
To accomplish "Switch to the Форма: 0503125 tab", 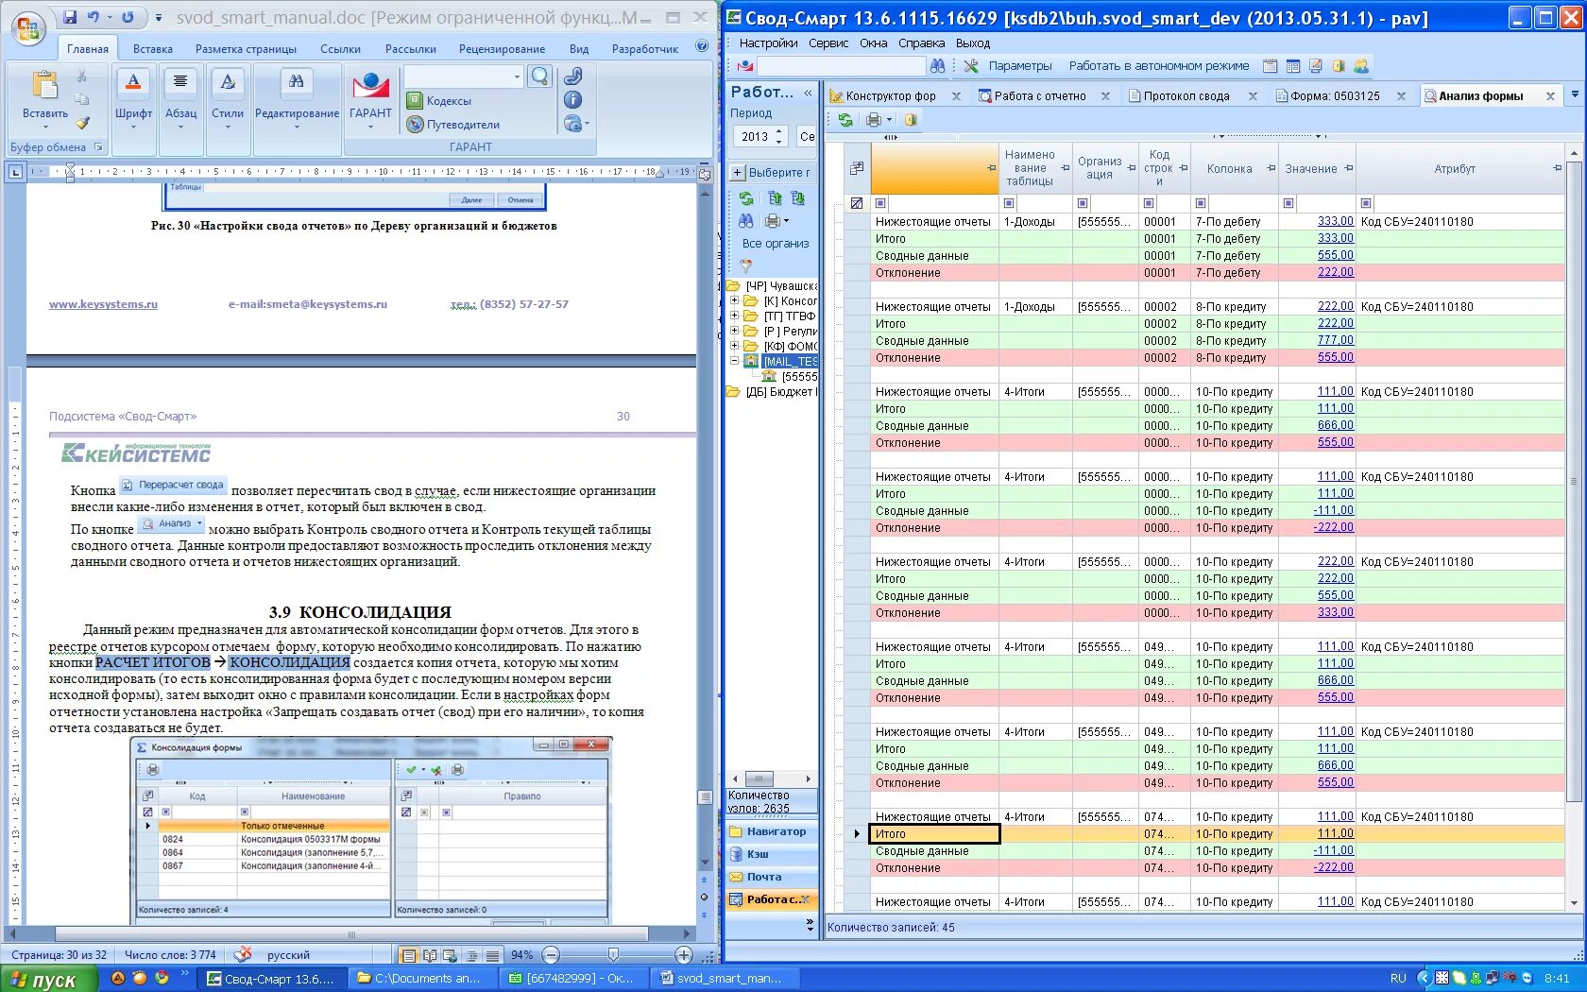I will click(1335, 96).
